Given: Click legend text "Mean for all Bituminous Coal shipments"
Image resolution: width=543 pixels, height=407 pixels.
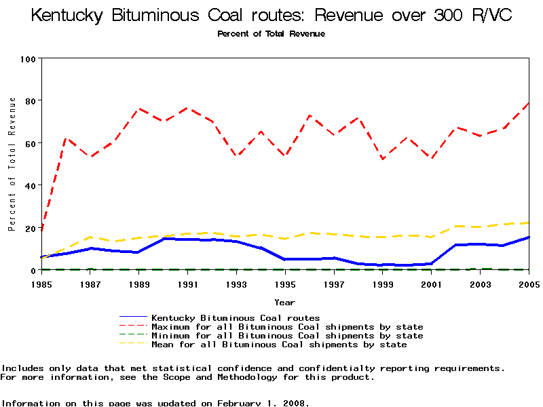Looking at the screenshot, I should click(279, 345).
